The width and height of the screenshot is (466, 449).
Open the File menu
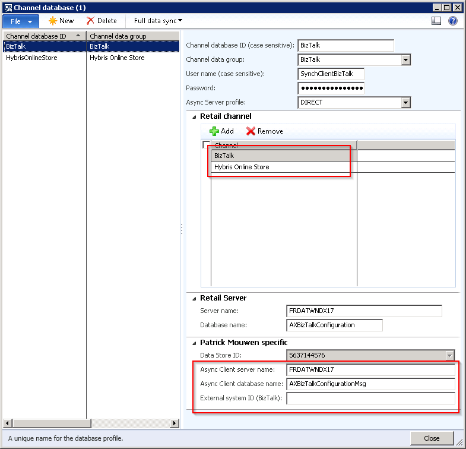click(x=21, y=21)
